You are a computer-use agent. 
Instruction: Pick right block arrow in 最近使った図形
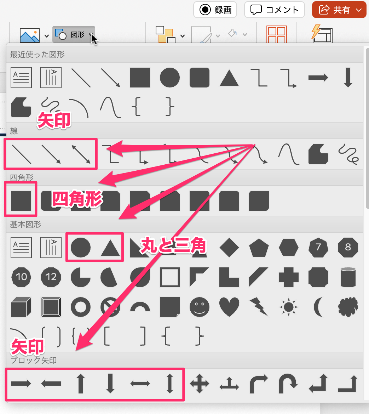coord(318,78)
